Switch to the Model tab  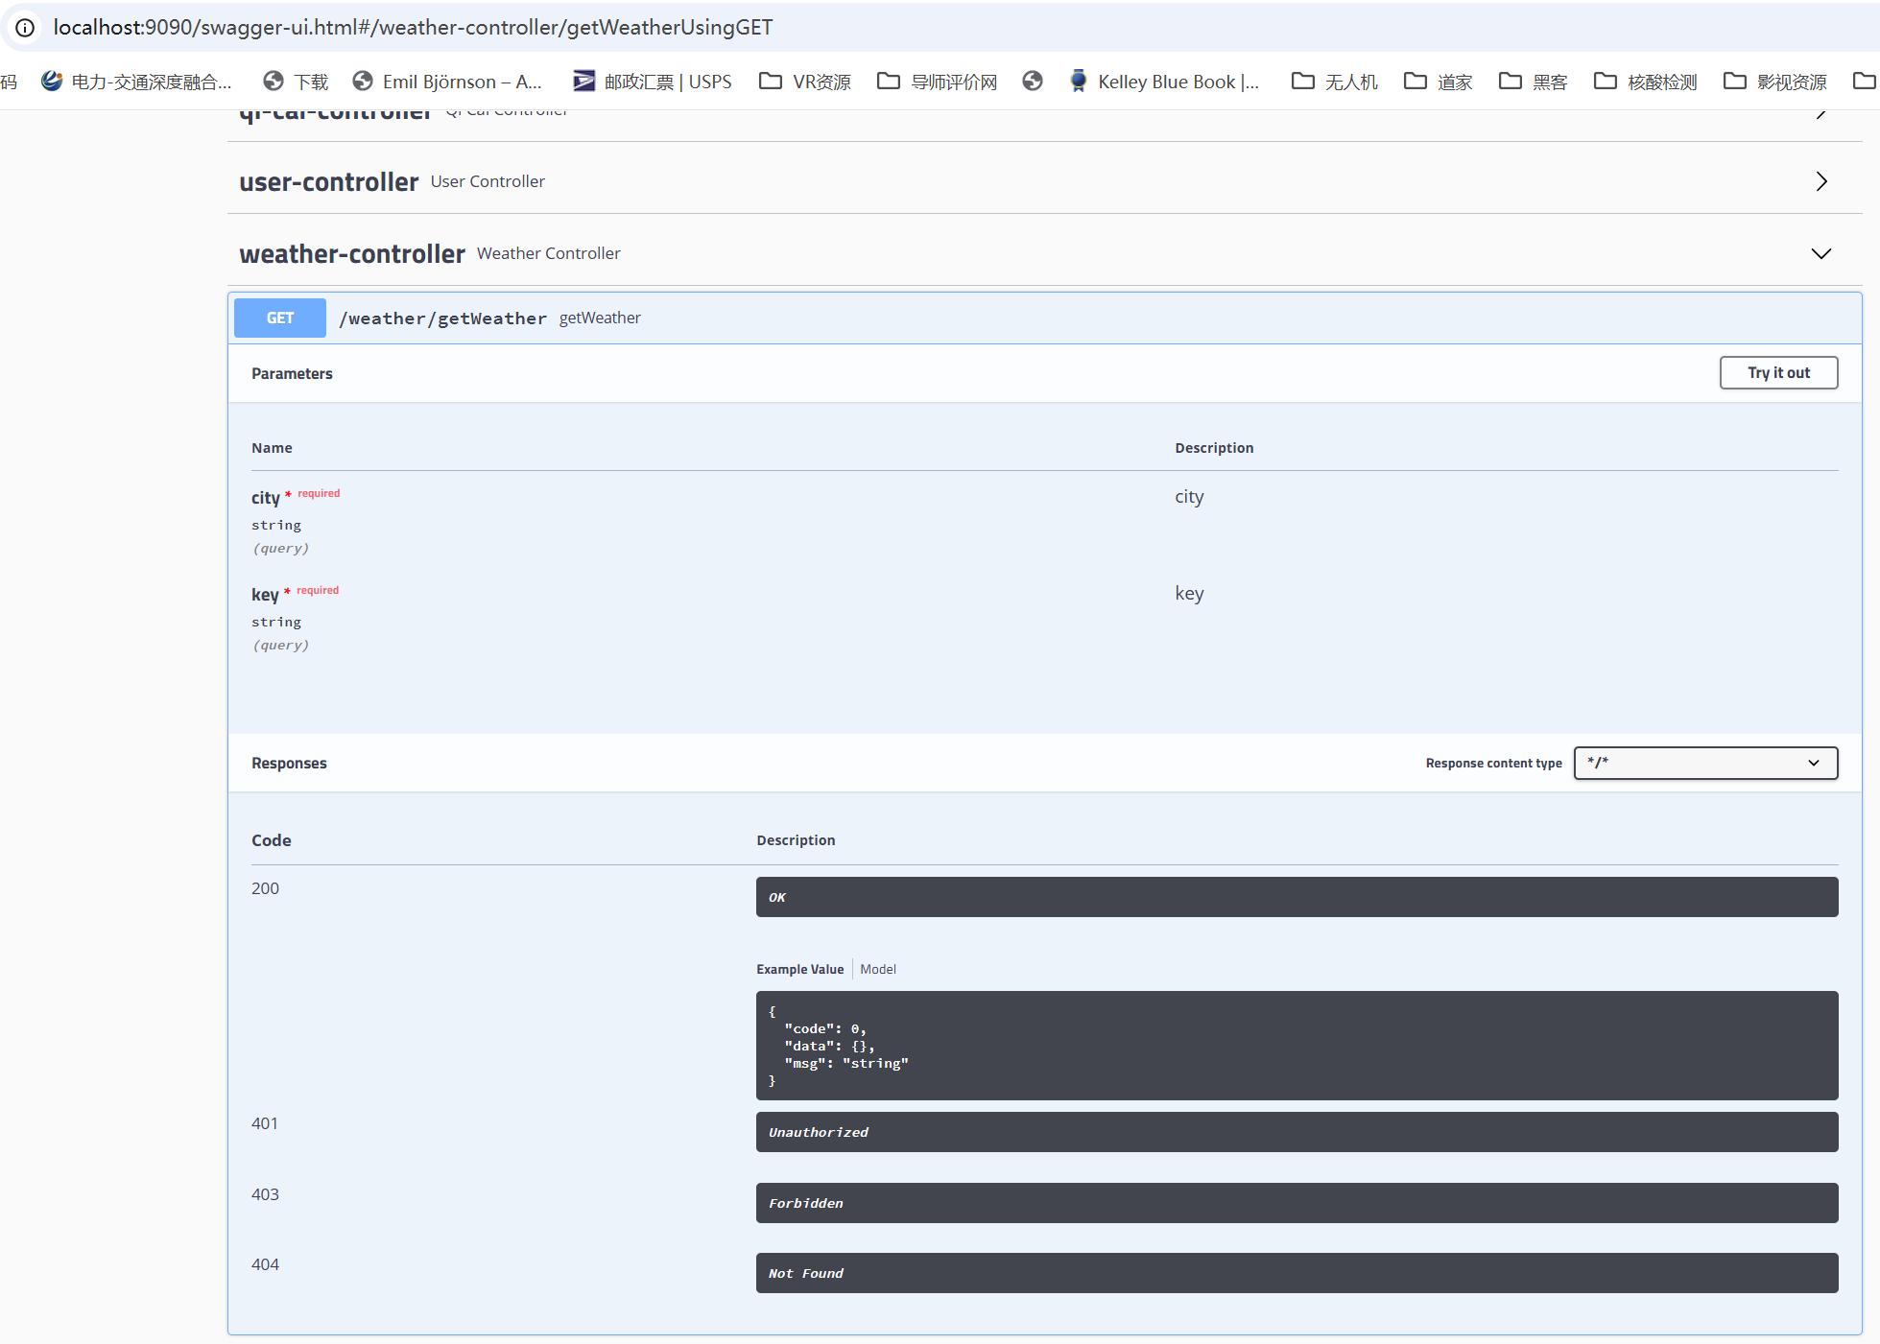point(877,969)
